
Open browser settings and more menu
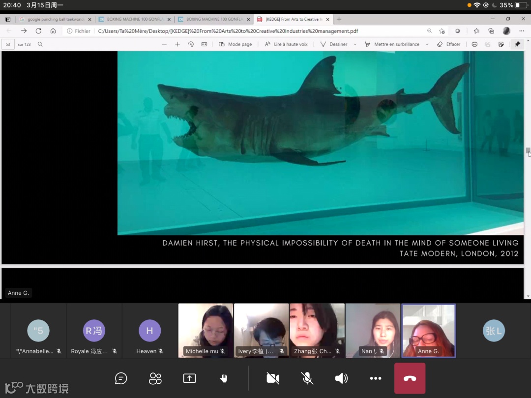[x=522, y=31]
